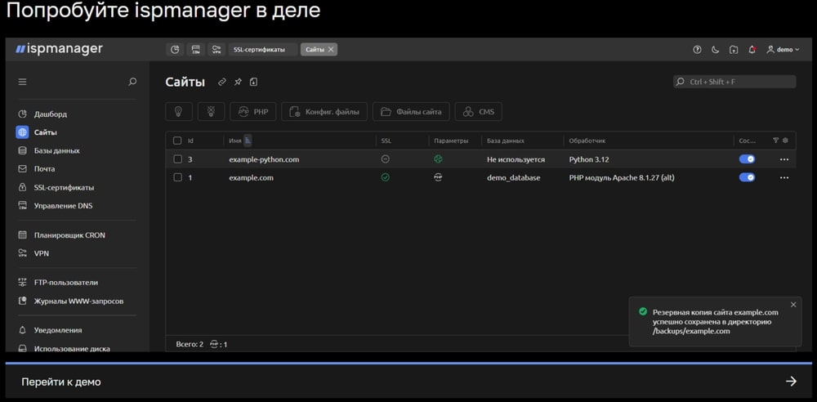The image size is (817, 402).
Task: Click the Файлы сайта button
Action: [411, 112]
